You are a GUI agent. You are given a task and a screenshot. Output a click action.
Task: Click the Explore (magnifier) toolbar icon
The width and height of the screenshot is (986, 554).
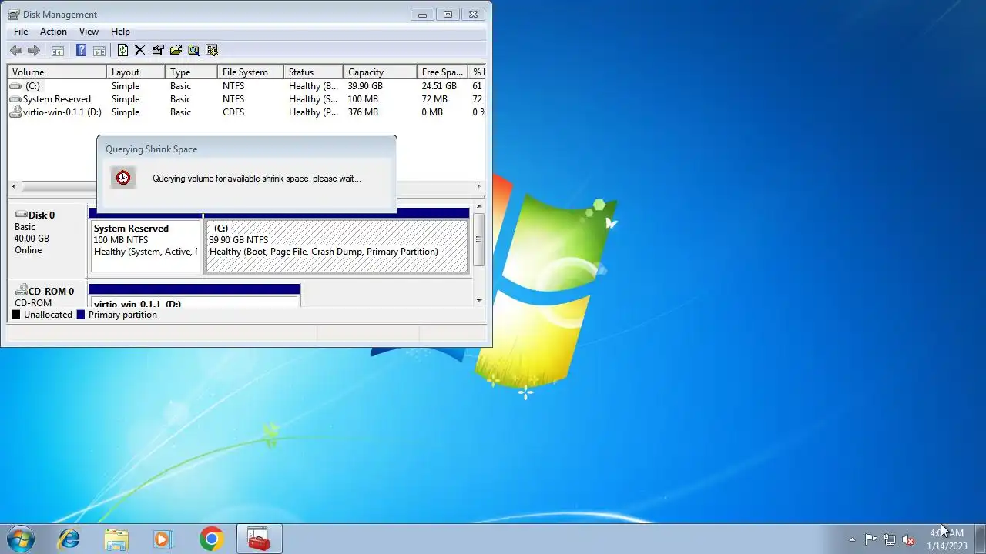click(193, 51)
